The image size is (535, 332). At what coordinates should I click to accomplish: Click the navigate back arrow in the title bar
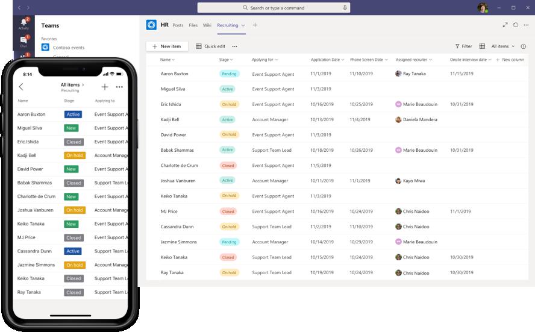[x=19, y=7]
